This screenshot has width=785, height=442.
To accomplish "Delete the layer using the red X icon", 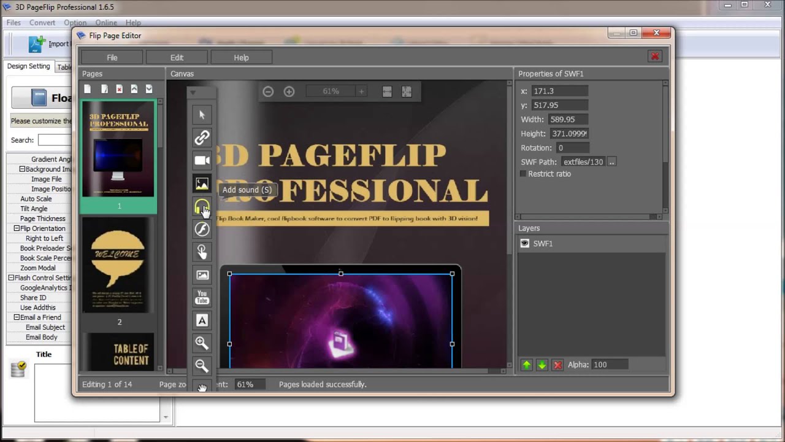I will (557, 365).
